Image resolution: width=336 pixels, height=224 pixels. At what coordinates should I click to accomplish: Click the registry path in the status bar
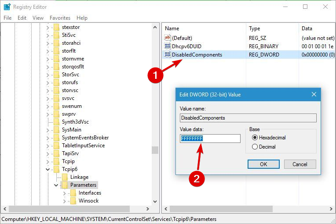tap(109, 219)
